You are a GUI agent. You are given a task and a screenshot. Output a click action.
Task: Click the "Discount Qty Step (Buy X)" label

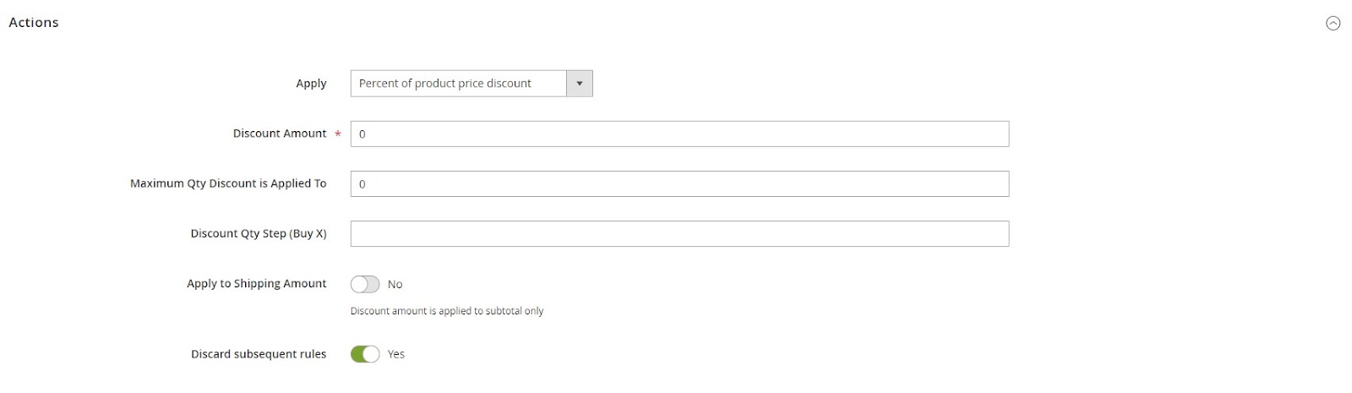259,233
